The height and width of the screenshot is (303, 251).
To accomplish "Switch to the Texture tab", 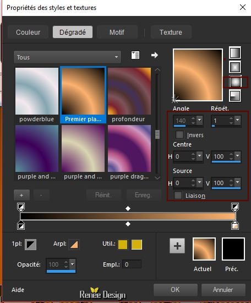I will coord(171,32).
